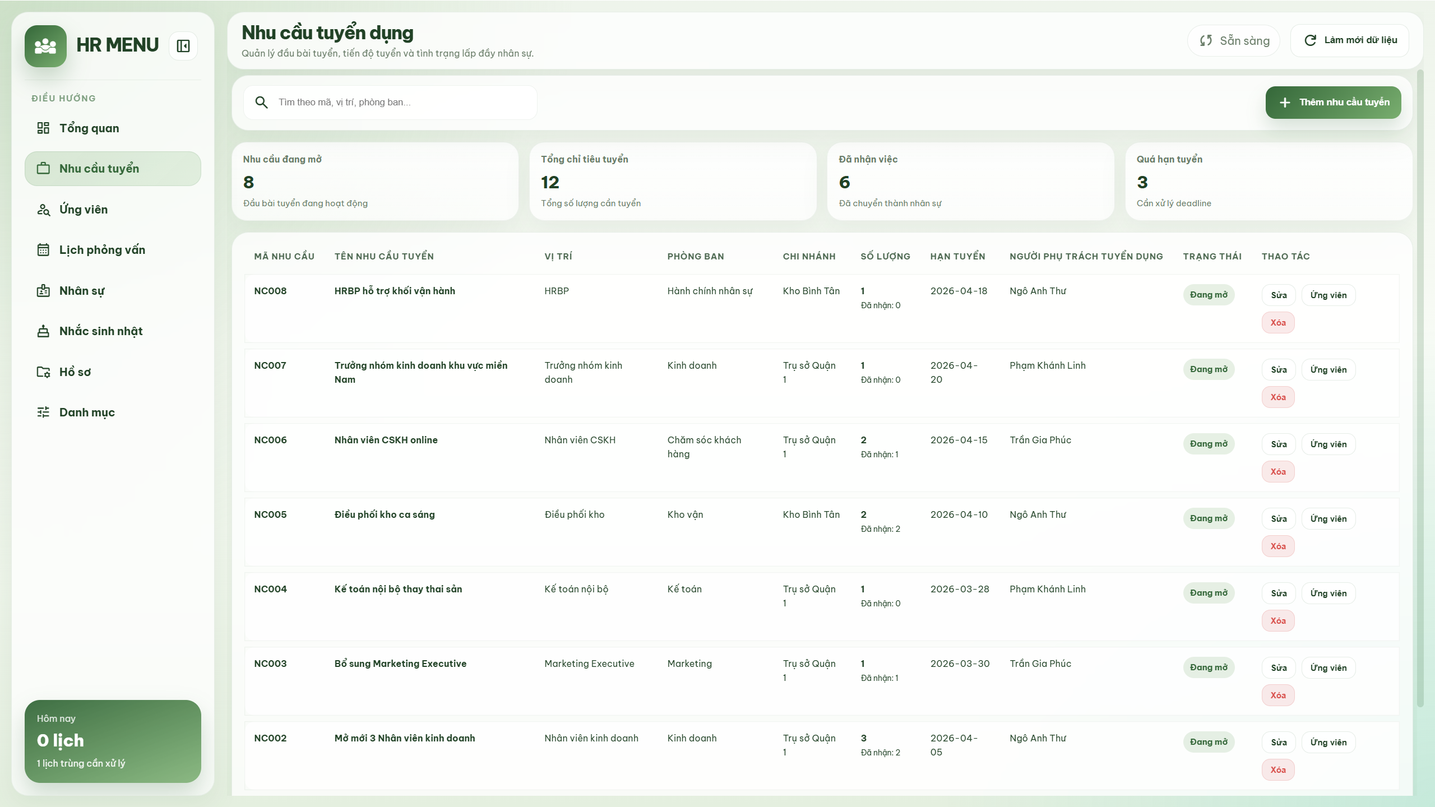Open the Hồ sơ folder icon
1435x807 pixels.
click(x=44, y=372)
